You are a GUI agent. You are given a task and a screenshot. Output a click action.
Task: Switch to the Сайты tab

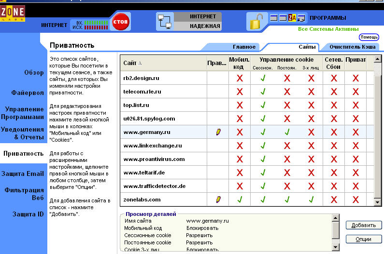tap(307, 47)
